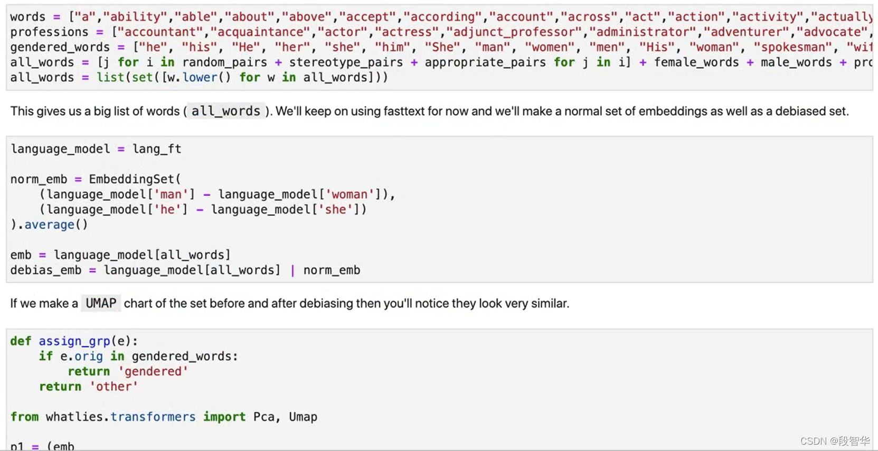The height and width of the screenshot is (451, 878).
Task: Click the 'emb = language_model[all_words]' line
Action: (x=120, y=255)
